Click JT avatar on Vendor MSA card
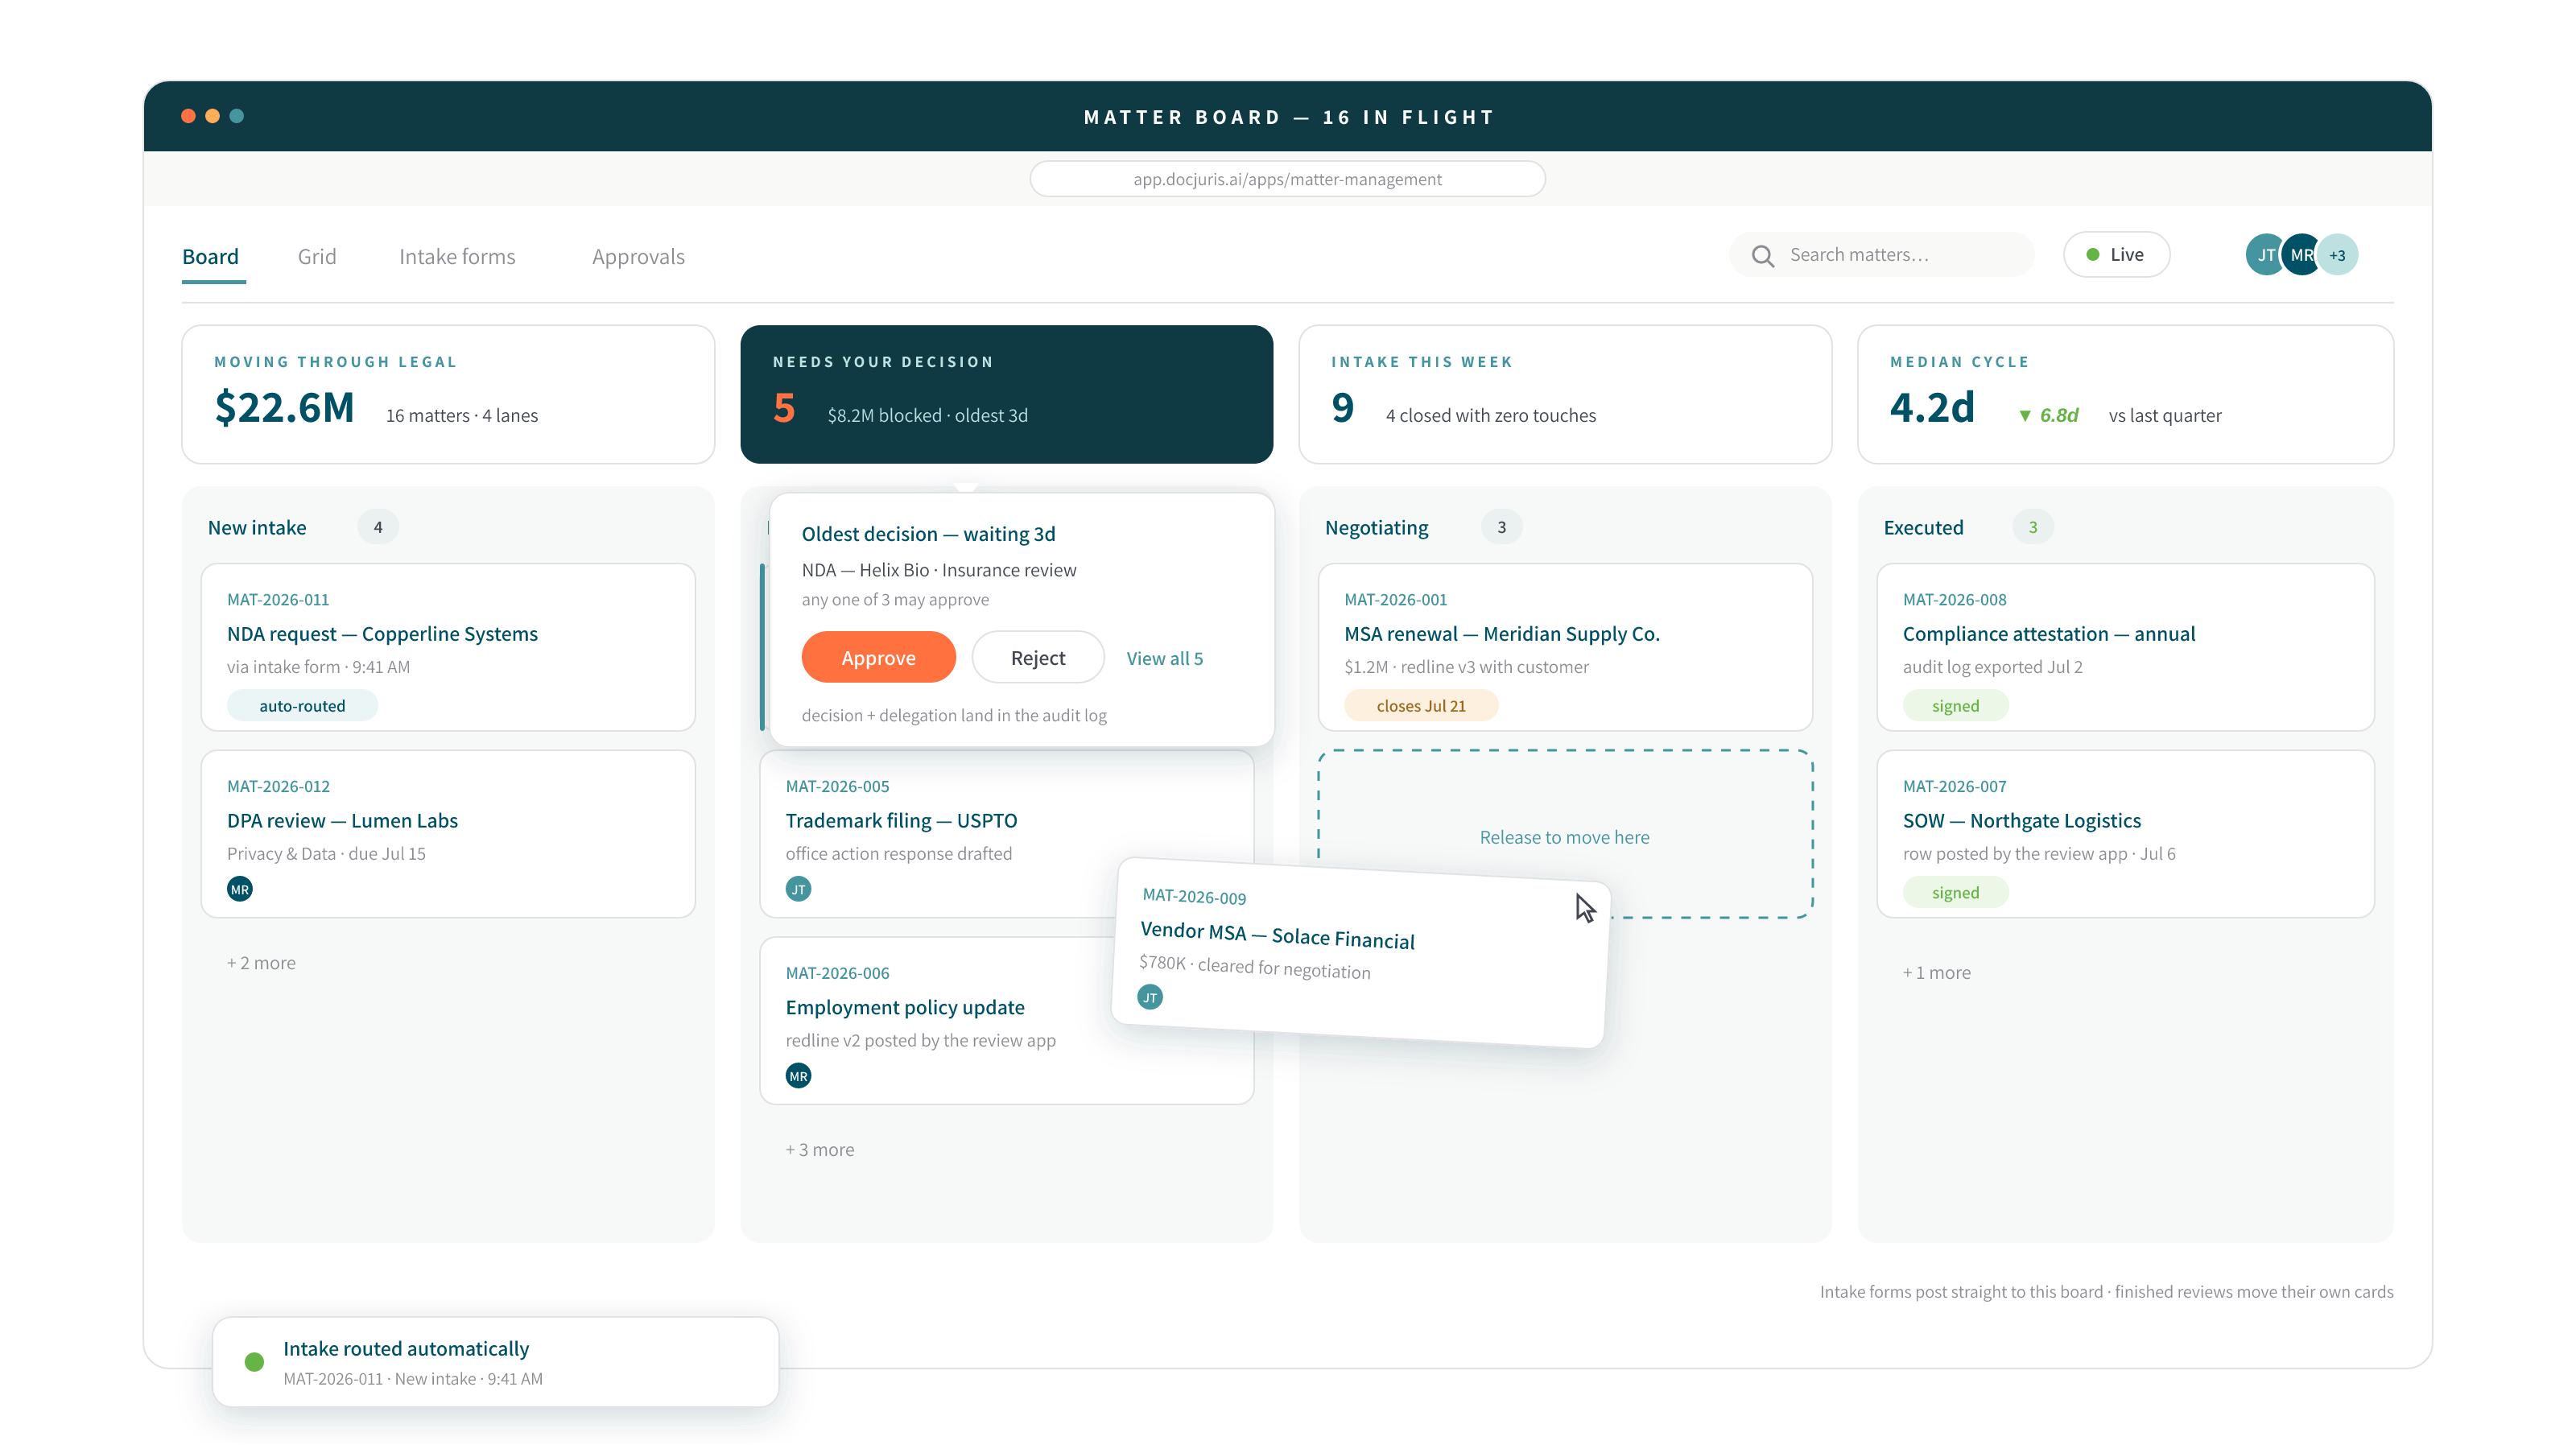The height and width of the screenshot is (1449, 2576). click(1150, 997)
